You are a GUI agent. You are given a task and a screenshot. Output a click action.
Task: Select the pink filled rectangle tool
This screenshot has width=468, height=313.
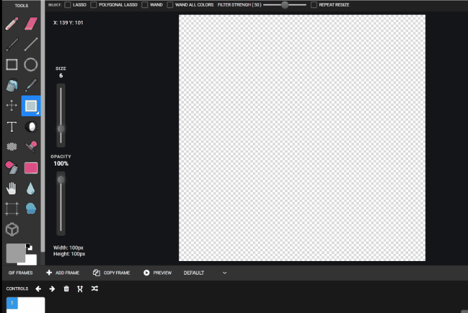(31, 168)
